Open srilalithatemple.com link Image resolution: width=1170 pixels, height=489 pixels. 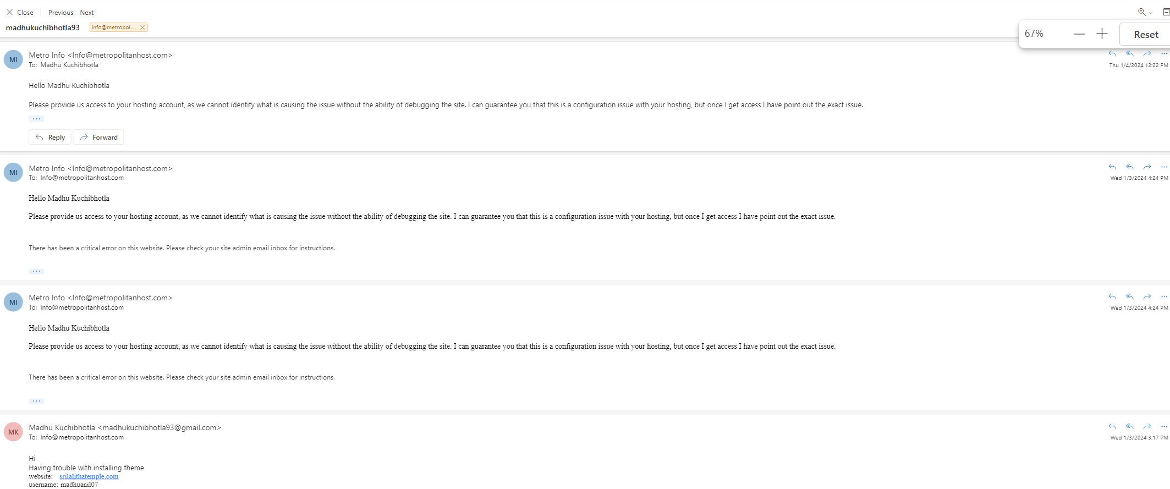pyautogui.click(x=89, y=476)
